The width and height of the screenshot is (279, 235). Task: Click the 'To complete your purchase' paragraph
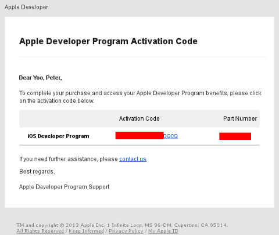140,97
